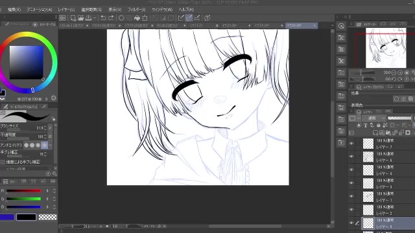Switch to the カラーサークル tab
Screen dimensions: 415x233
pos(45,25)
